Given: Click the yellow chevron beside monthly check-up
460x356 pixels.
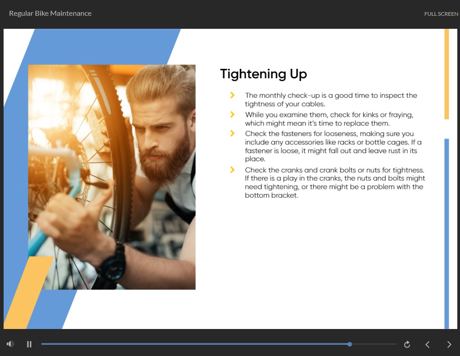Looking at the screenshot, I should 232,95.
